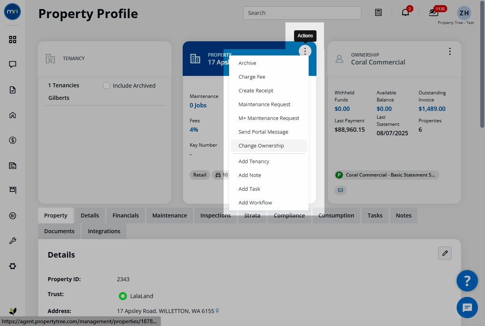
Task: Click the Coral Commercial Basic Statement chip
Action: point(387,175)
